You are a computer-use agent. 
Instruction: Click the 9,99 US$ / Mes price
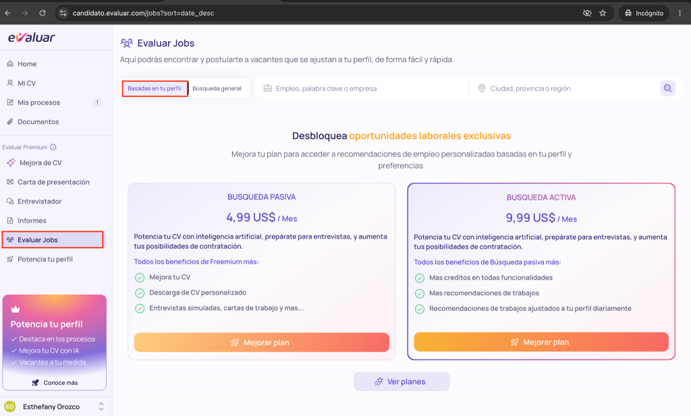click(541, 218)
